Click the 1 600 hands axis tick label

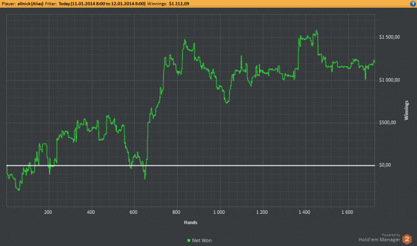tap(347, 212)
